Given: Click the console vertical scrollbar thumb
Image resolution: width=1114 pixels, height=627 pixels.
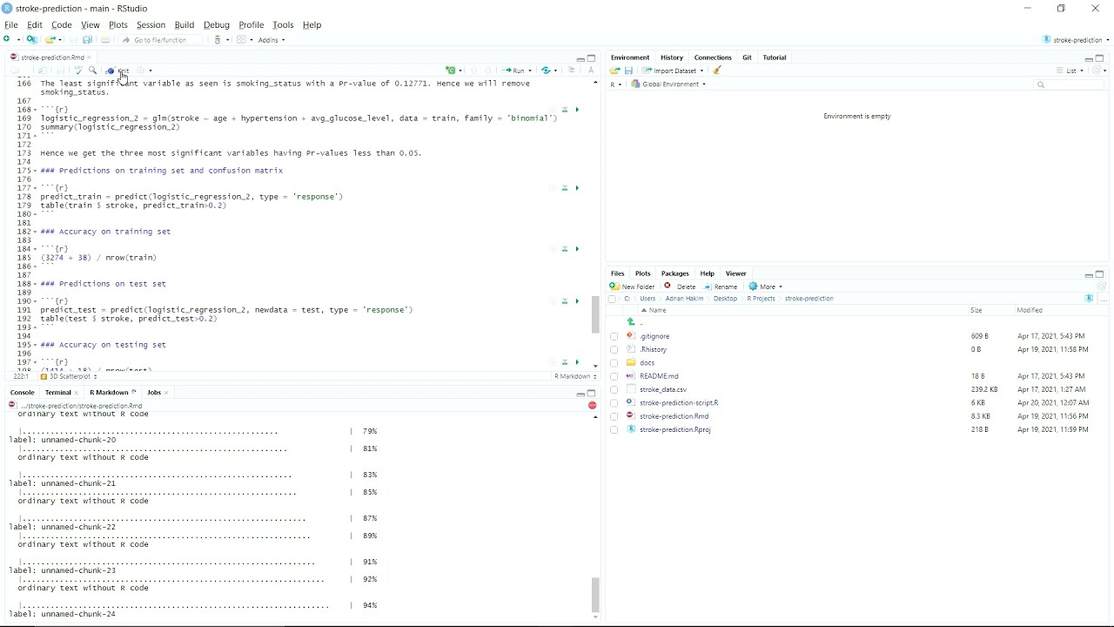Looking at the screenshot, I should point(595,595).
